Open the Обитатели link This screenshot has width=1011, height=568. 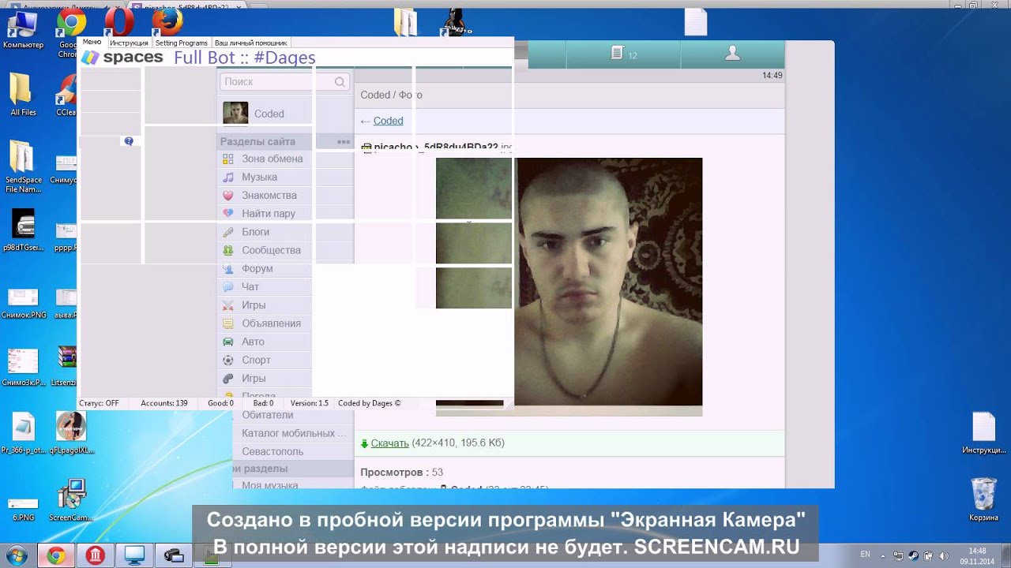[x=267, y=415]
